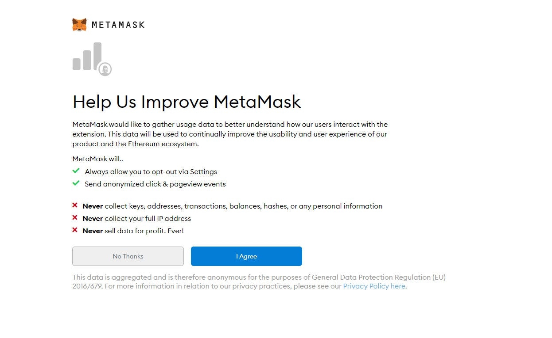
Task: Click the small anonymous user badge icon
Action: click(x=105, y=69)
